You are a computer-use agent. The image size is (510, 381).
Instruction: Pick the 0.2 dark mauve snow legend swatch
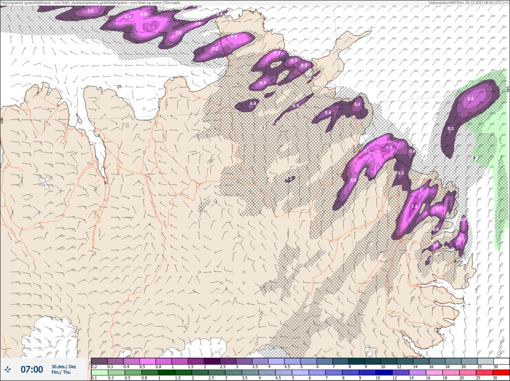[x=99, y=361]
